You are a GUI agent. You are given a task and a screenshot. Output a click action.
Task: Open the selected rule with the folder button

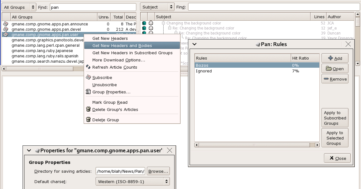click(335, 69)
